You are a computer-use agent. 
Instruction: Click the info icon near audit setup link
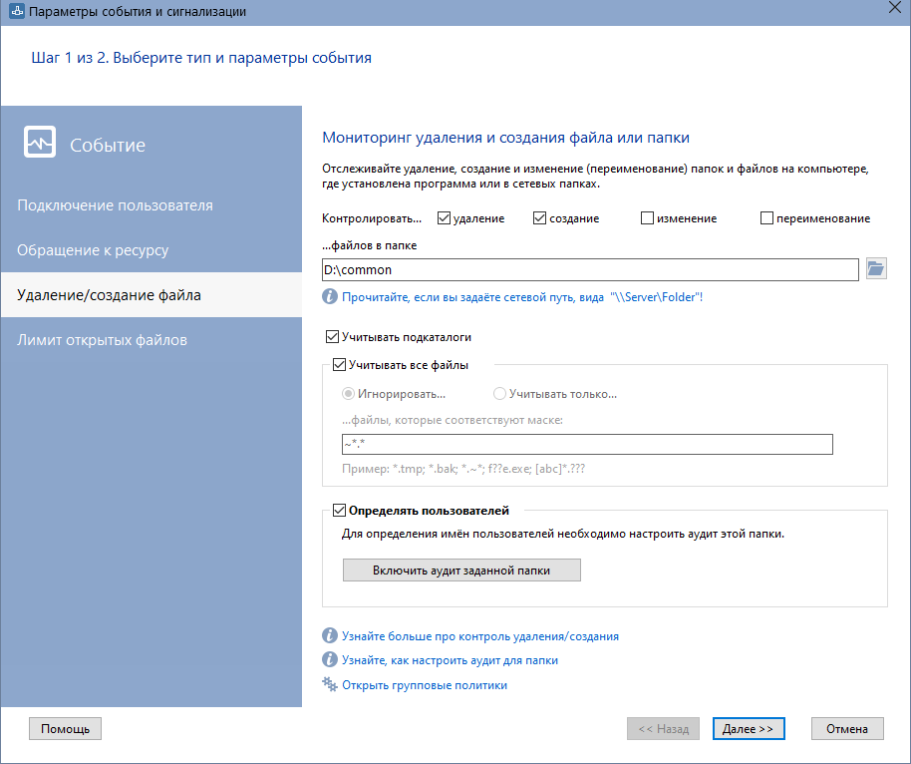pyautogui.click(x=329, y=660)
